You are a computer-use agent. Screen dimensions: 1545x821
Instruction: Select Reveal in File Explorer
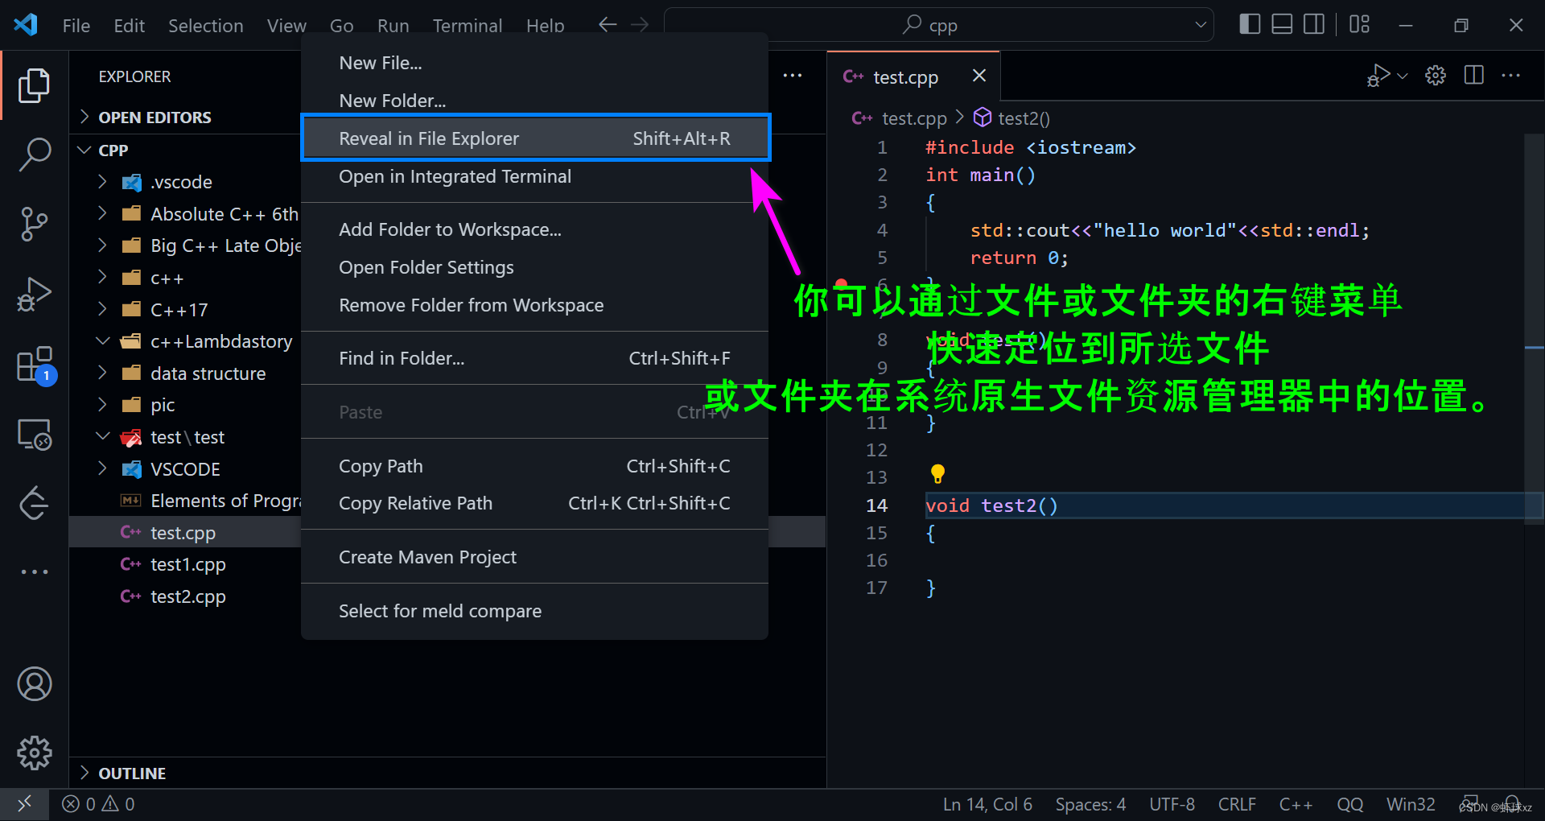coord(535,138)
